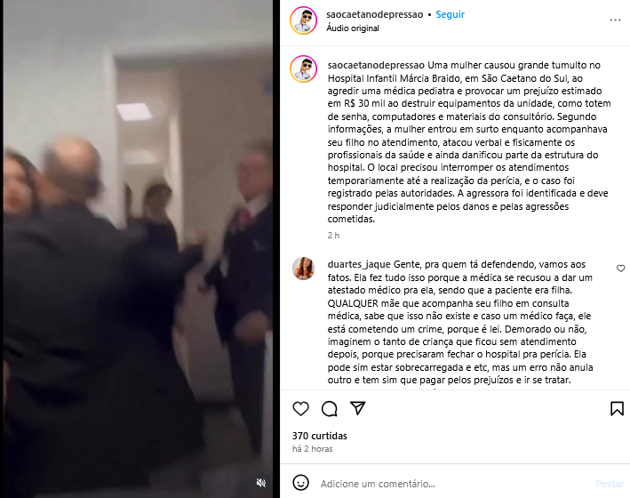Click the Áudio original link

point(353,28)
